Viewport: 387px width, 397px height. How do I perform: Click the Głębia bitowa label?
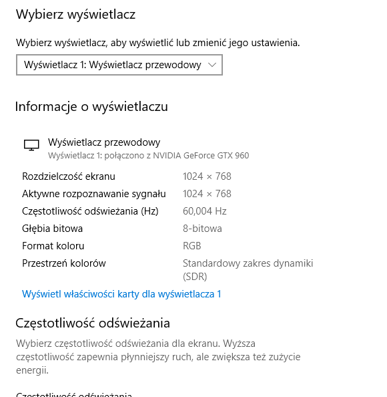52,229
